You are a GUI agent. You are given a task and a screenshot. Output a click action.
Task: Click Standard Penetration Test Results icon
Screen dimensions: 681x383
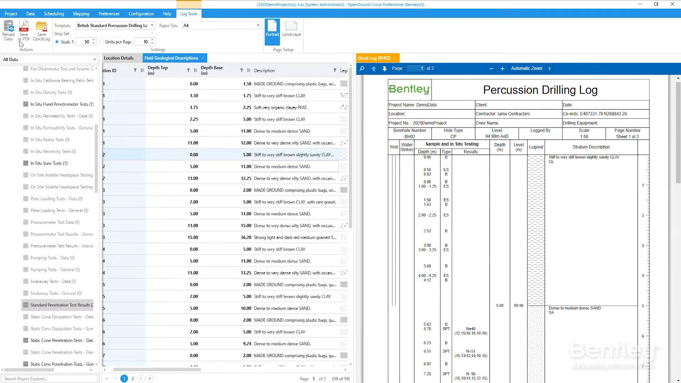pos(26,305)
